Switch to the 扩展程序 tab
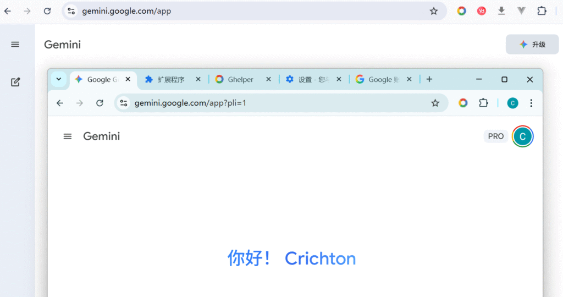This screenshot has height=297, width=563. [170, 79]
